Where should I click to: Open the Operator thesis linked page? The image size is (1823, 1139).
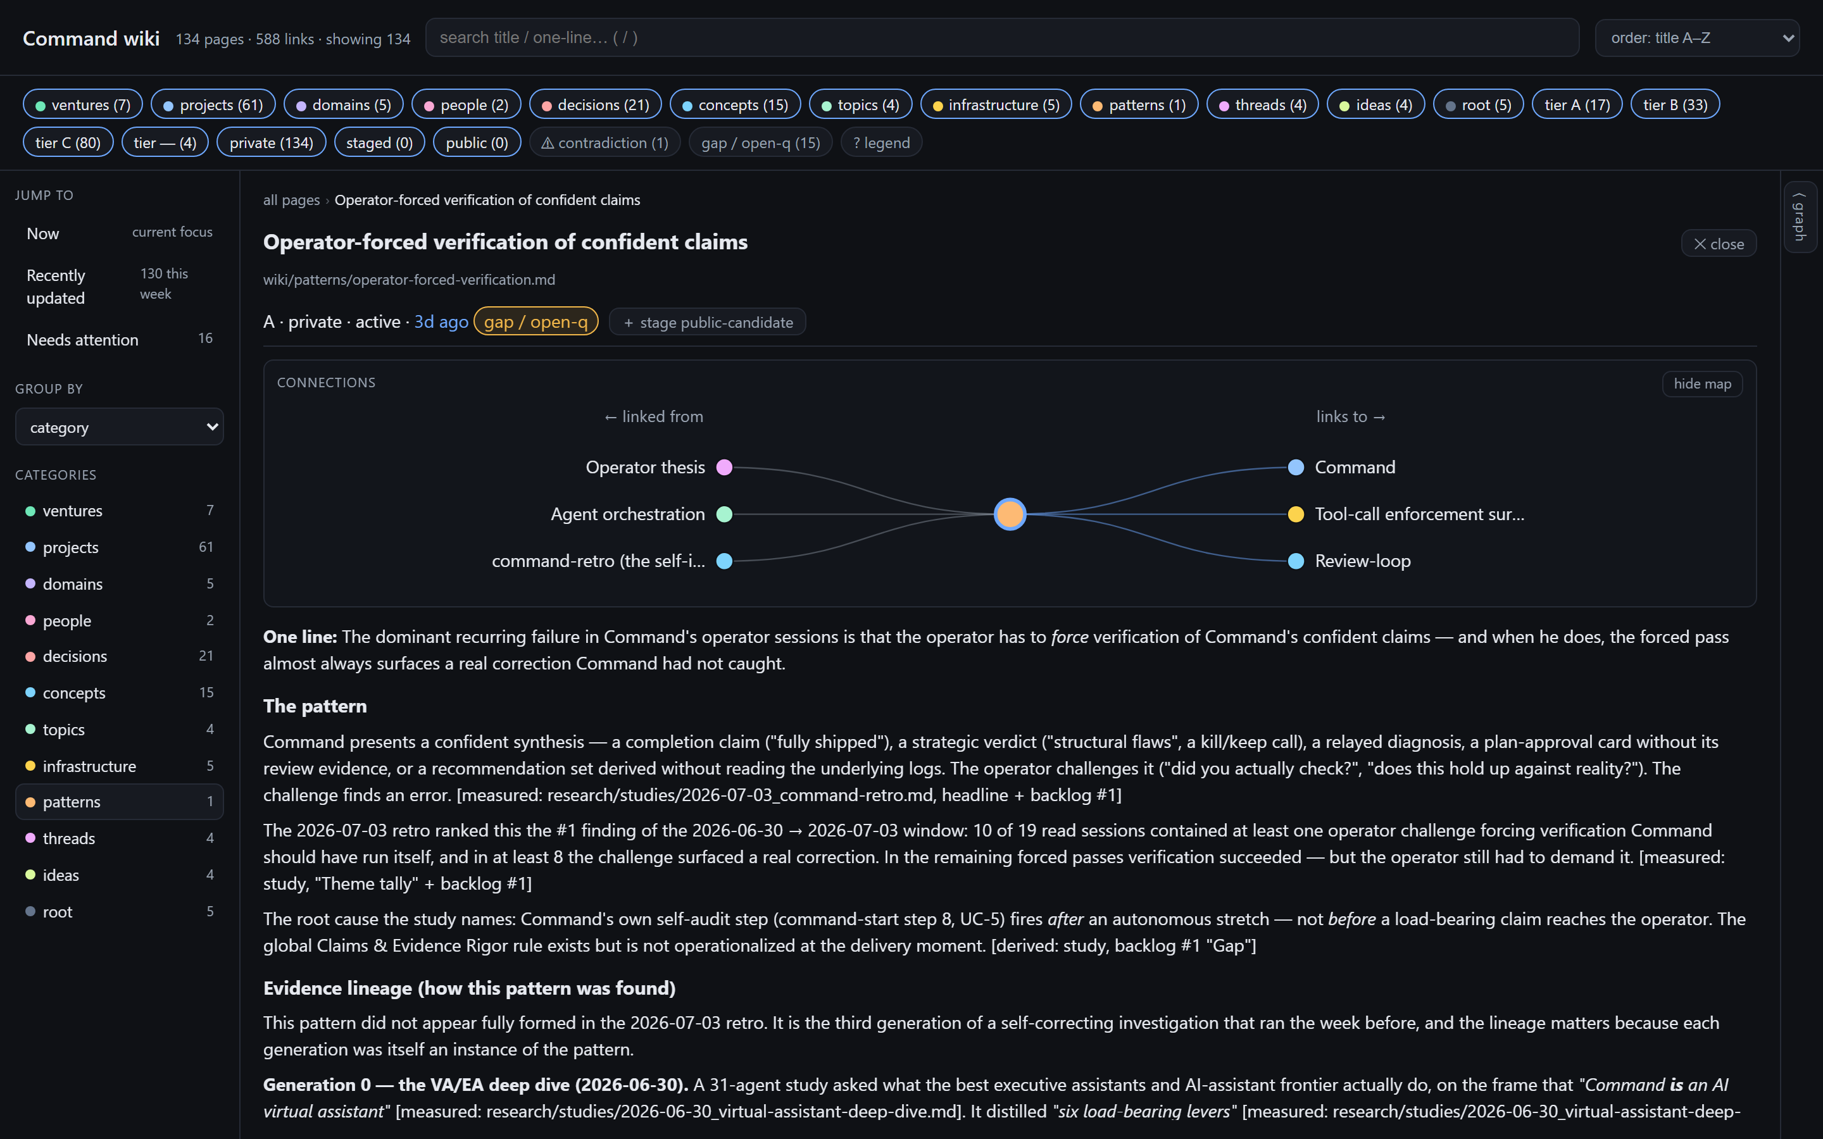645,467
